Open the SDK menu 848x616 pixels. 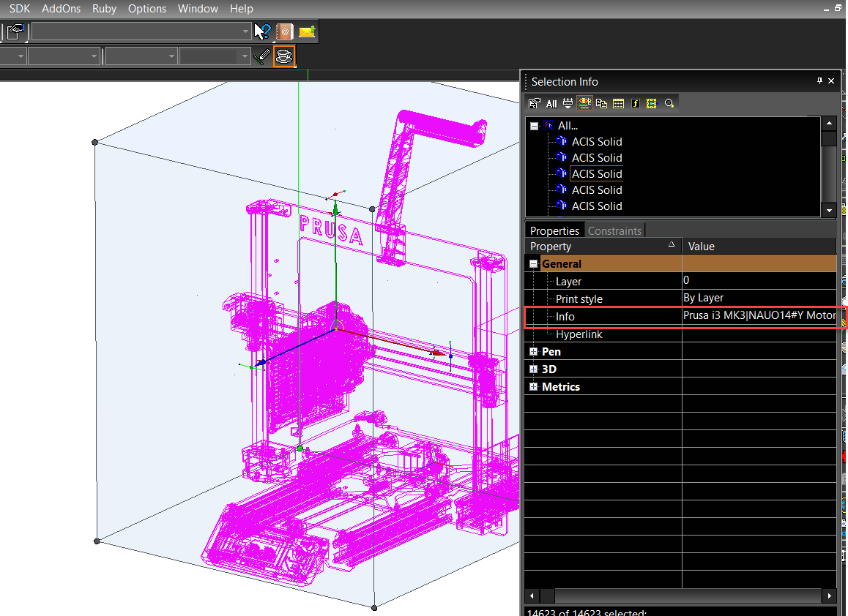[20, 9]
